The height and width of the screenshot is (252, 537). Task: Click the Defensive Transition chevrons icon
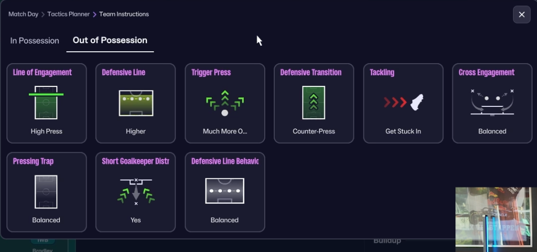pos(314,102)
